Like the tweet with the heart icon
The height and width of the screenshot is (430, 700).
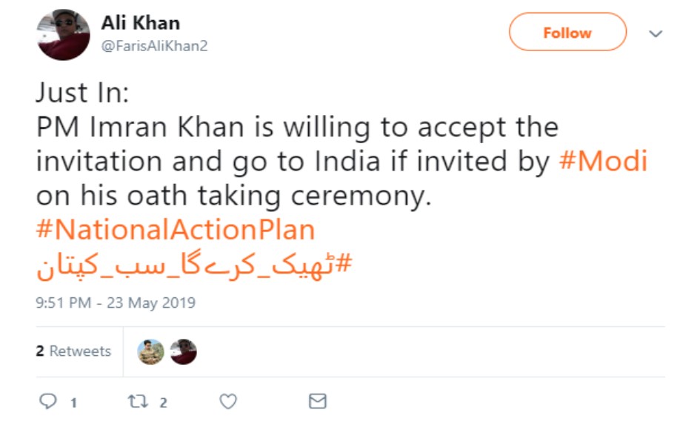click(x=228, y=401)
